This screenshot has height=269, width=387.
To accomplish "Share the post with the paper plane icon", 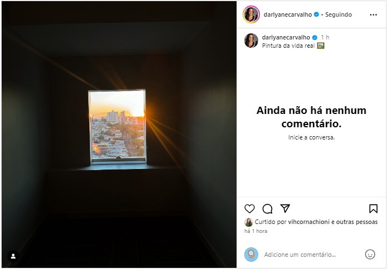I will click(x=285, y=208).
